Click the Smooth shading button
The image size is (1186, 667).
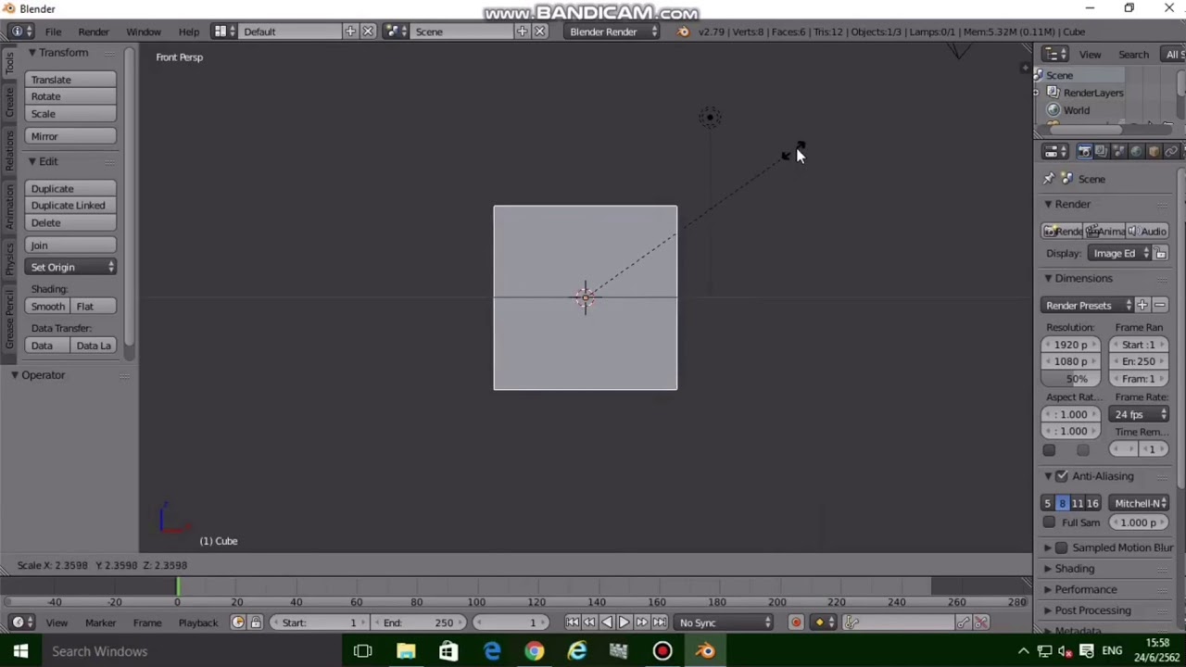click(x=48, y=307)
